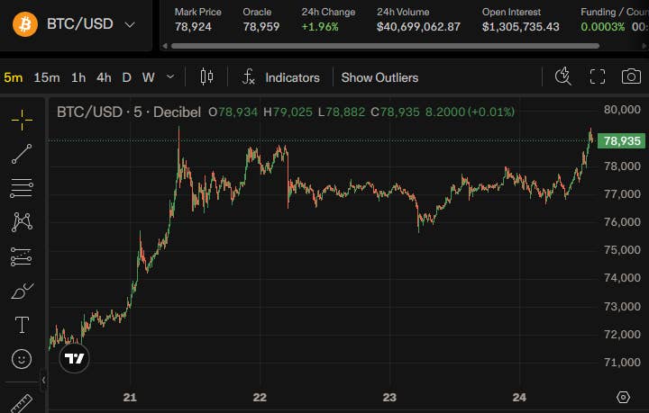
Task: Open the quick search lightning icon
Action: point(562,76)
